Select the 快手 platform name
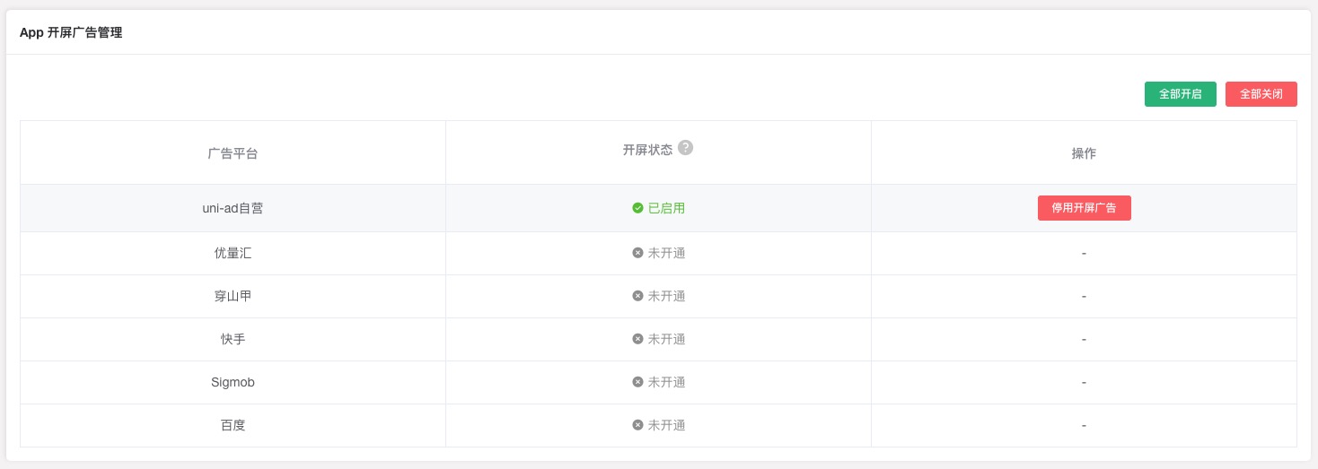Image resolution: width=1318 pixels, height=469 pixels. tap(233, 339)
